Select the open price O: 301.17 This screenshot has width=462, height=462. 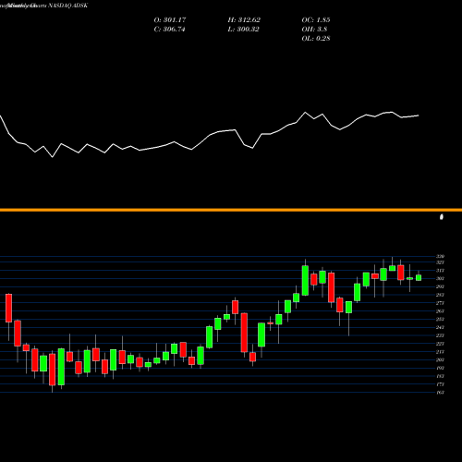[170, 20]
